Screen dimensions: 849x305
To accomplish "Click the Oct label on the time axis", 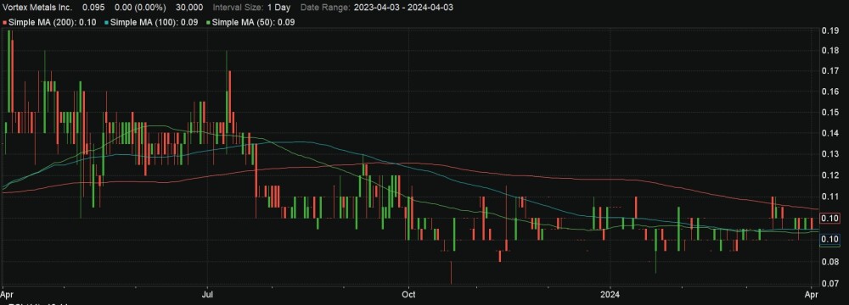I will 409,295.
